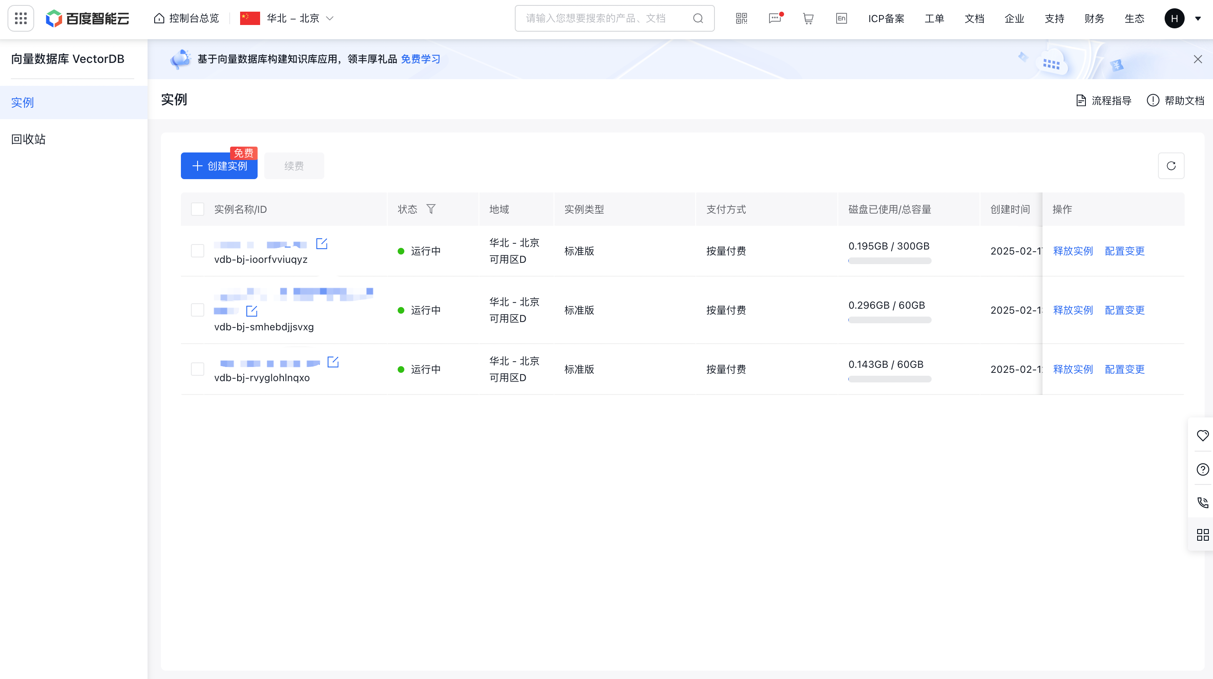Screen dimensions: 1213x679
Task: Open the product grid menu icon
Action: click(21, 18)
